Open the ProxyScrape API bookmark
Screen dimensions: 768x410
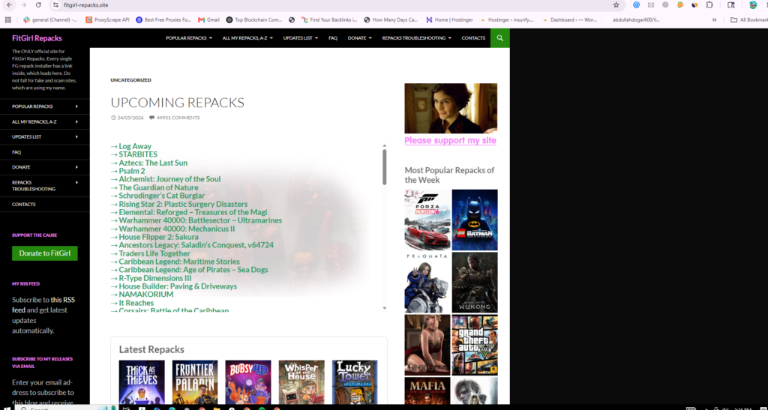click(x=107, y=20)
